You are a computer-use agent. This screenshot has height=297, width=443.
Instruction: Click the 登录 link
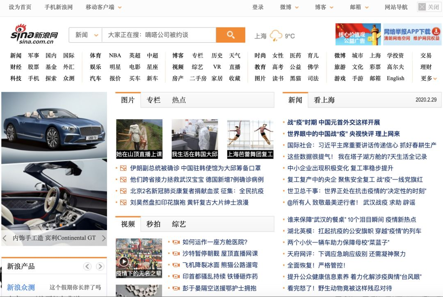coord(258,7)
